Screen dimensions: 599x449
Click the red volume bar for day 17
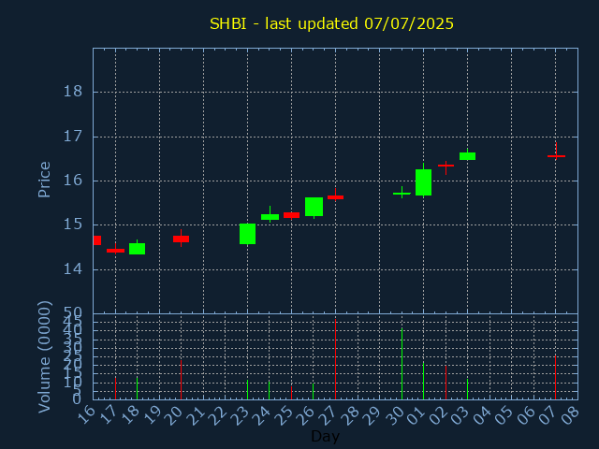tap(115, 389)
